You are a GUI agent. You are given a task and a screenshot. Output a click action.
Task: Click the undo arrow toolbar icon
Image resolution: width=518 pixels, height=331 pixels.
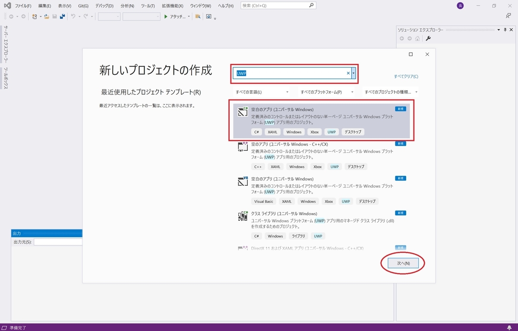[x=73, y=16]
